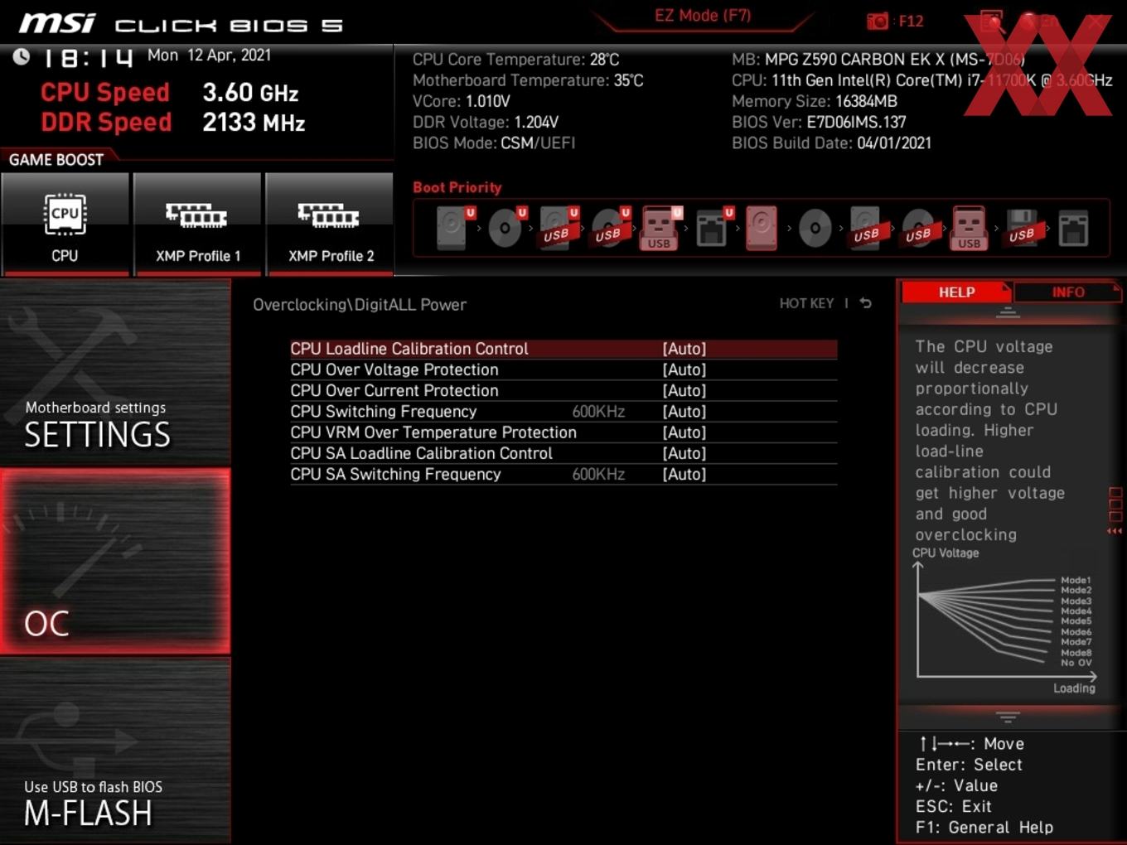The height and width of the screenshot is (845, 1127).
Task: Click 600KHz value in CPU Switching Frequency row
Action: coord(598,412)
